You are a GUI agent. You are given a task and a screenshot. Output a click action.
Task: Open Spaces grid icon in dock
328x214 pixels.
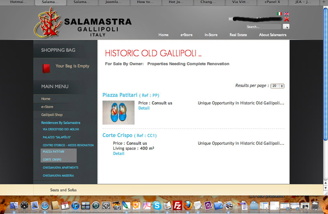tap(86, 206)
